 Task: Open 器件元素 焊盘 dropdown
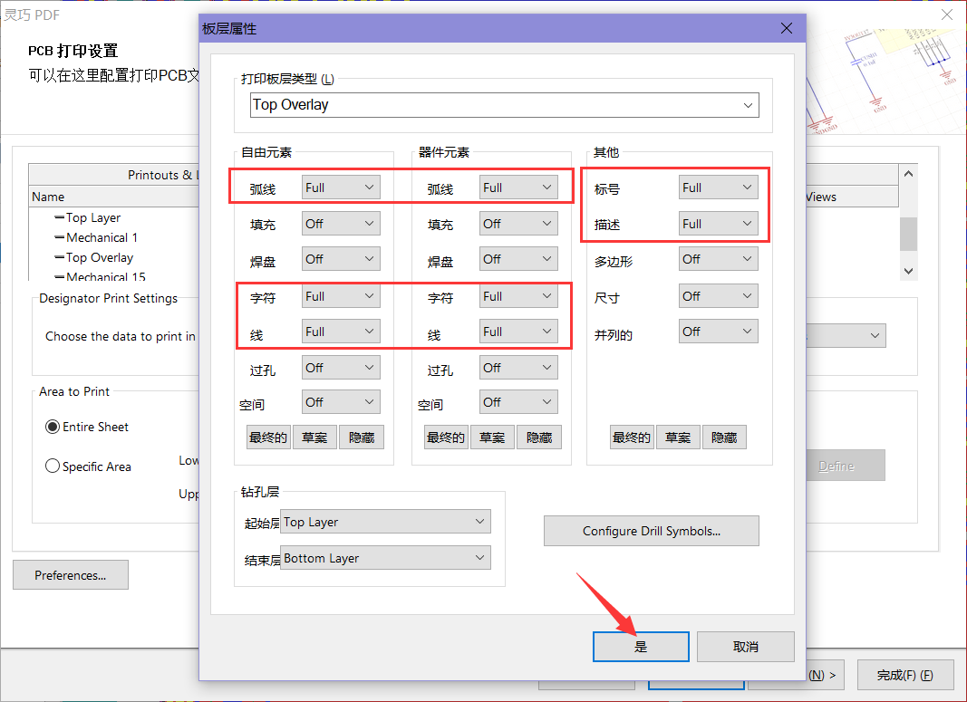518,259
